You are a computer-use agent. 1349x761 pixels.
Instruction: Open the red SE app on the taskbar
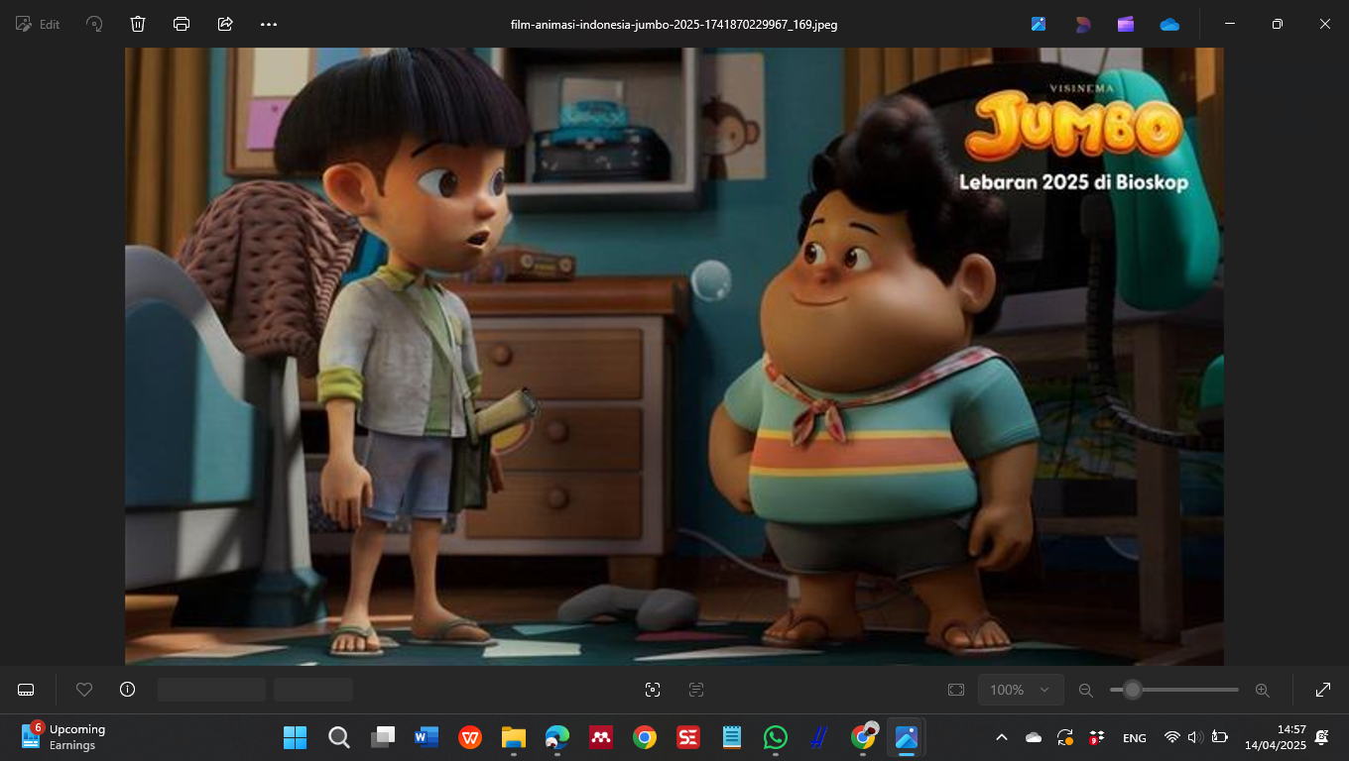coord(688,737)
